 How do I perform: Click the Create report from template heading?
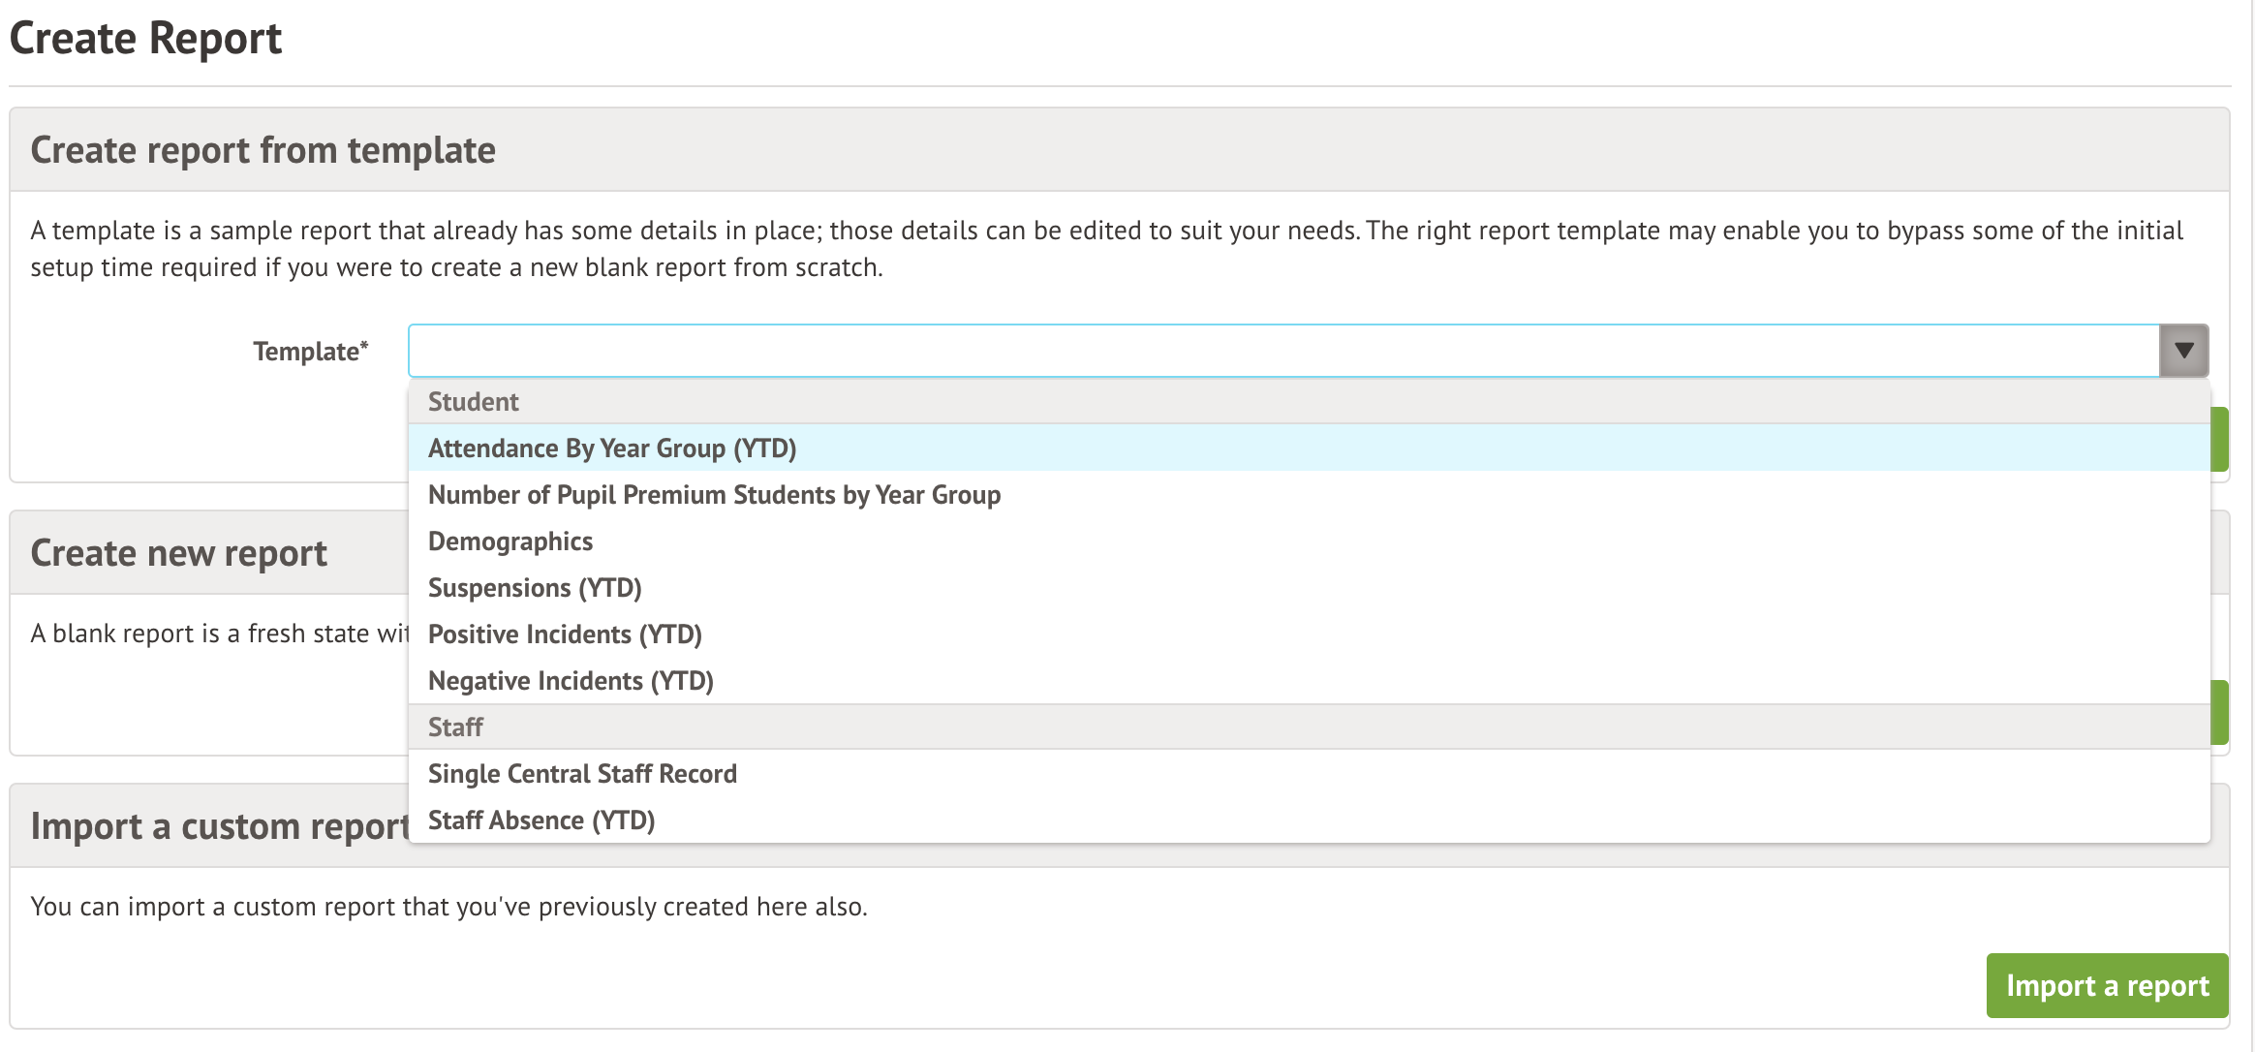pos(263,150)
